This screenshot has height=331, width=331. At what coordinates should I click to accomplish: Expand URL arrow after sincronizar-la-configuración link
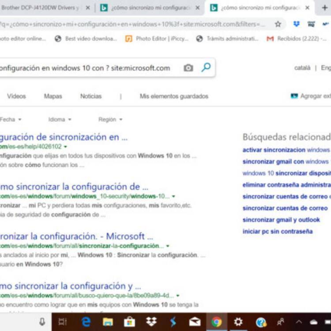168,246
